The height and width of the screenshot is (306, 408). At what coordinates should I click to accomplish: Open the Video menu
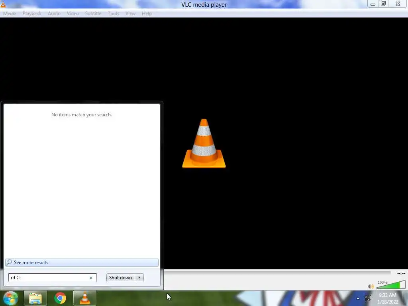(x=73, y=14)
